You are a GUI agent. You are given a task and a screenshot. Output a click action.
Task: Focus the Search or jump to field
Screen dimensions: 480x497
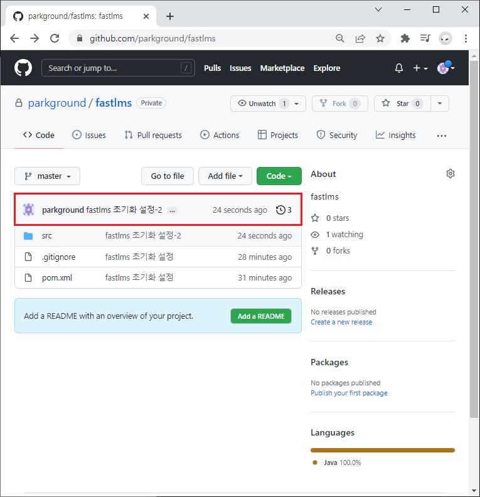[x=118, y=68]
